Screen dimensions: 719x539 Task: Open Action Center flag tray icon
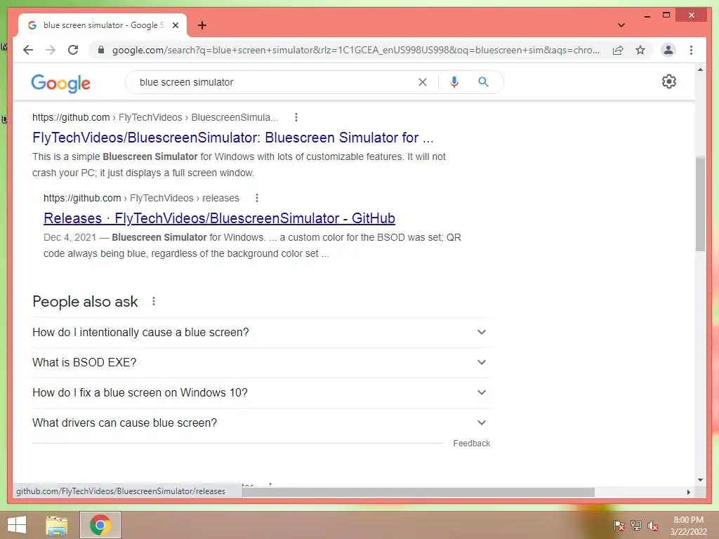(619, 526)
